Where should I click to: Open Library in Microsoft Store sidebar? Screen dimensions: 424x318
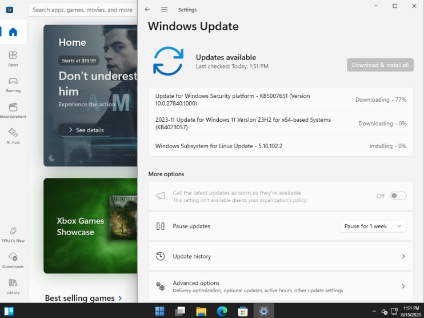pos(13,286)
